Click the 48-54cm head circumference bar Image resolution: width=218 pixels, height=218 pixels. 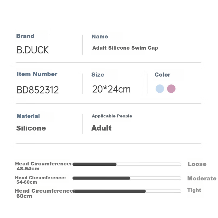click(x=127, y=164)
